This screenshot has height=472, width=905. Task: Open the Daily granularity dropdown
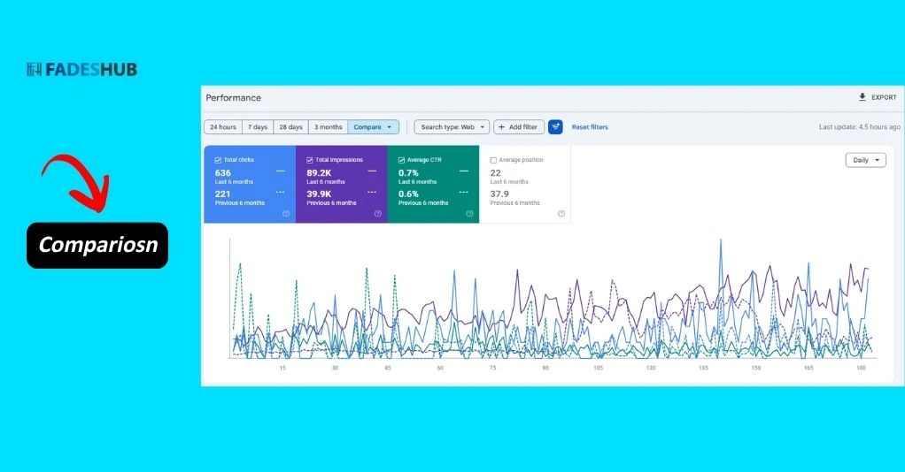click(x=864, y=160)
